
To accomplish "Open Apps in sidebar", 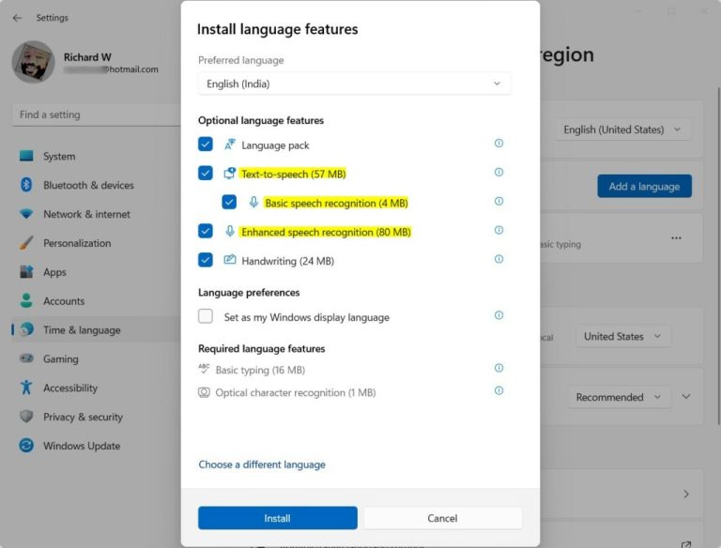I will point(97,272).
